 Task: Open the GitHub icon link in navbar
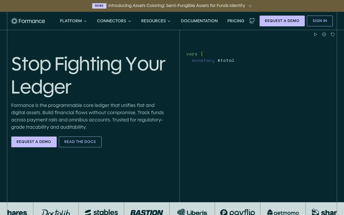tap(252, 21)
